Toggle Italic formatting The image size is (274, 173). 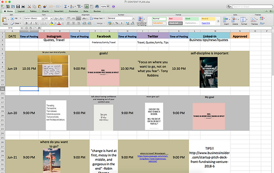(31, 23)
